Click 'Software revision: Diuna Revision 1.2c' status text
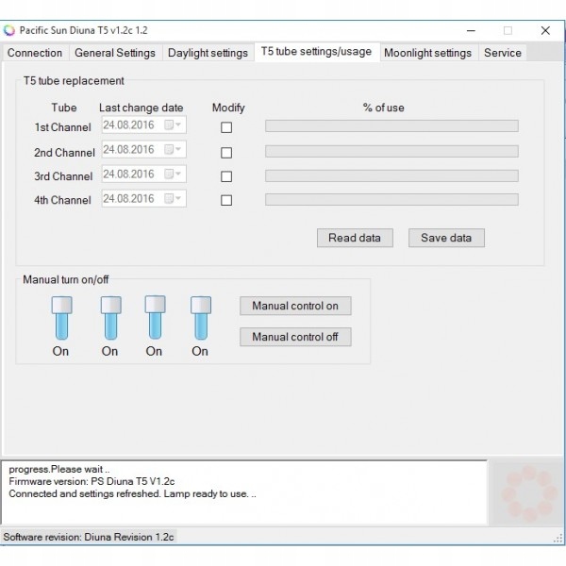 tap(89, 537)
